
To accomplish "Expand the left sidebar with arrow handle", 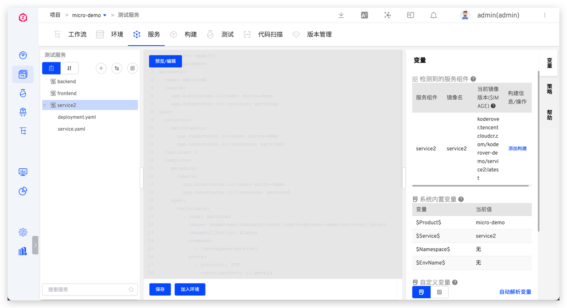I will 35,245.
